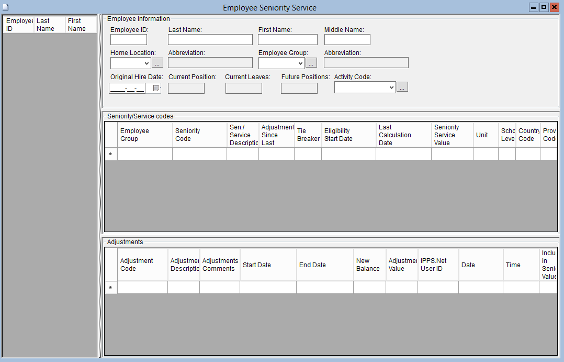
Task: Open the Original Hire Date calendar picker
Action: click(156, 89)
